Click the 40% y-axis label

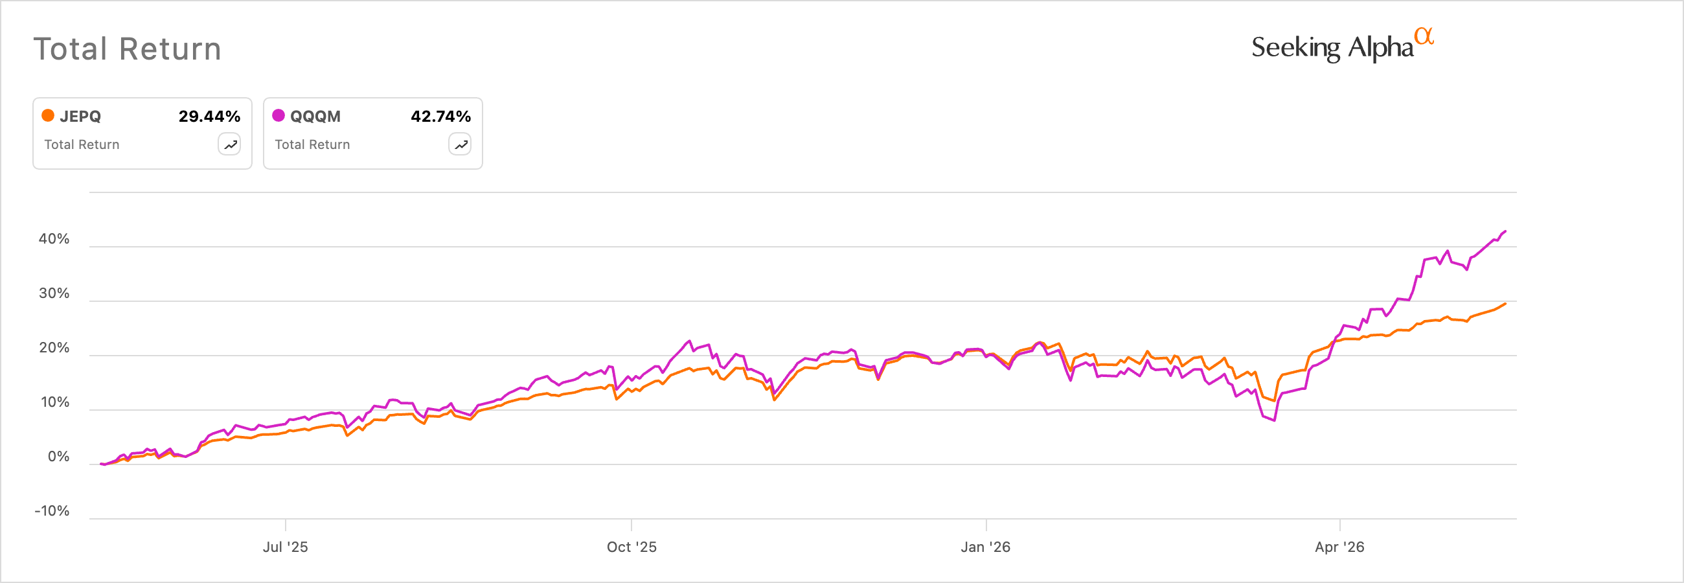54,239
